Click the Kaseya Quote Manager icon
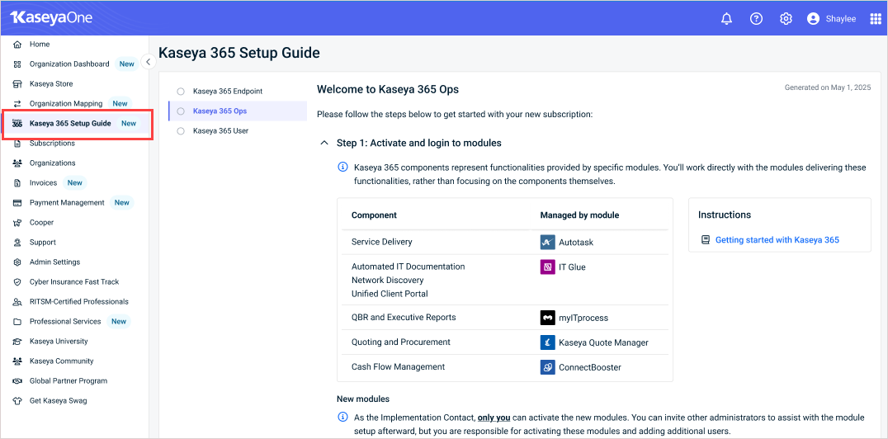This screenshot has height=439, width=888. click(548, 342)
